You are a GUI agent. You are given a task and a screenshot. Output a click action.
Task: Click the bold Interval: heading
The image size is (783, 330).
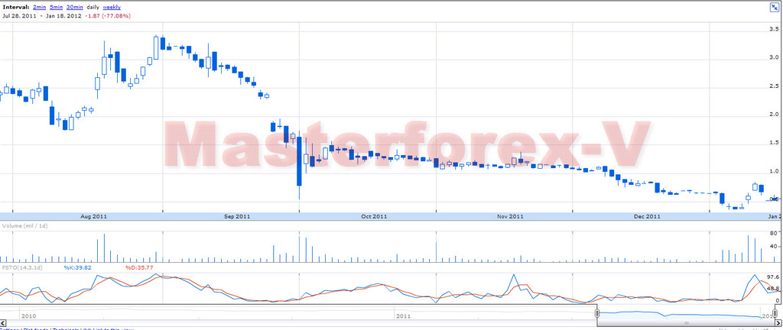click(15, 8)
